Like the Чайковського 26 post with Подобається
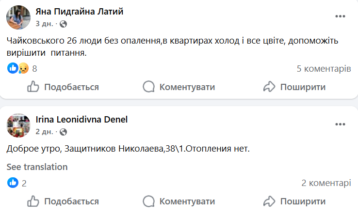 coord(63,87)
